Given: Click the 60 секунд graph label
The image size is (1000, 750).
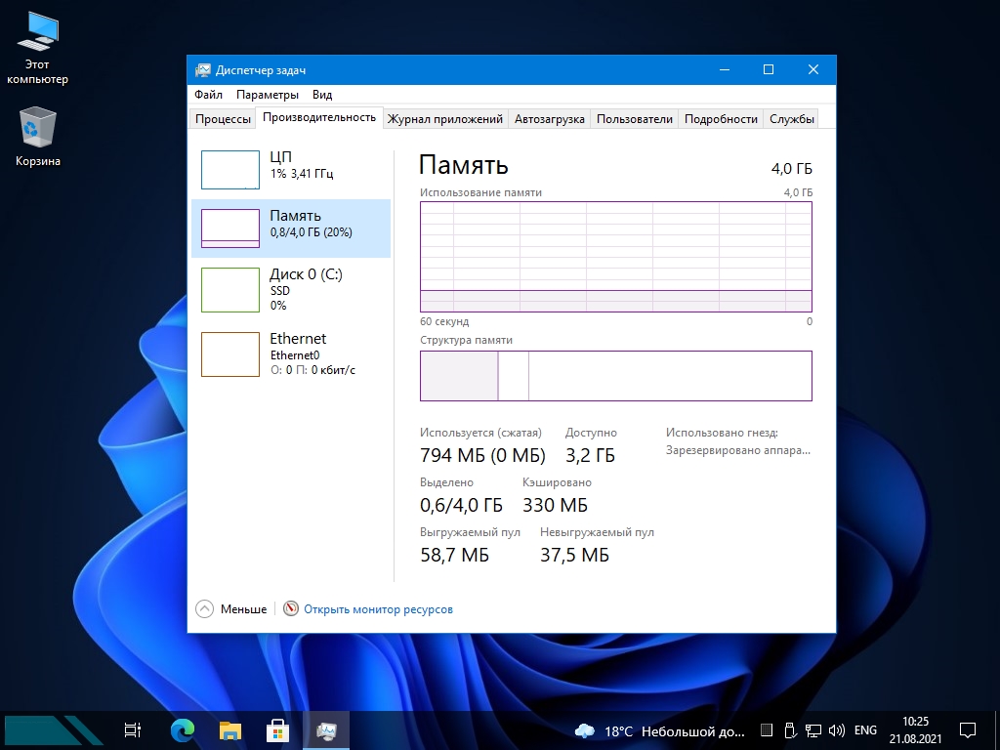Looking at the screenshot, I should point(444,321).
